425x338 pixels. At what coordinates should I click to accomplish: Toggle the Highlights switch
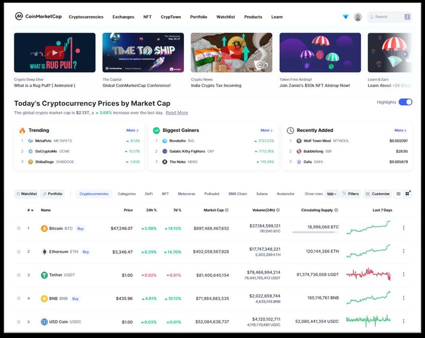[x=405, y=102]
